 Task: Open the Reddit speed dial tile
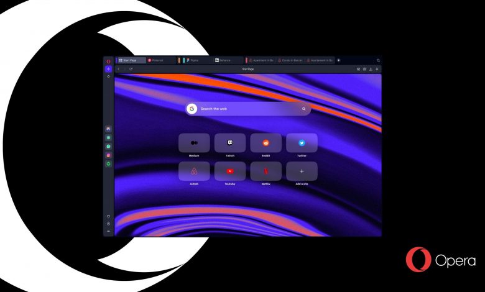coord(266,143)
